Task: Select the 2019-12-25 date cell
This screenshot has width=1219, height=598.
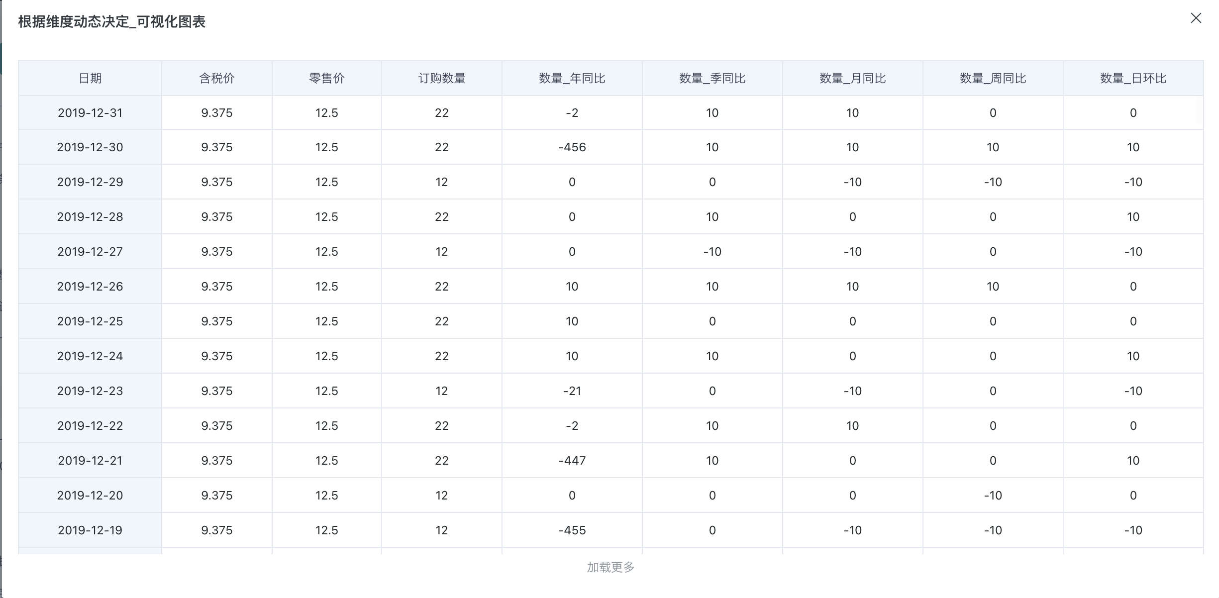Action: (x=90, y=321)
